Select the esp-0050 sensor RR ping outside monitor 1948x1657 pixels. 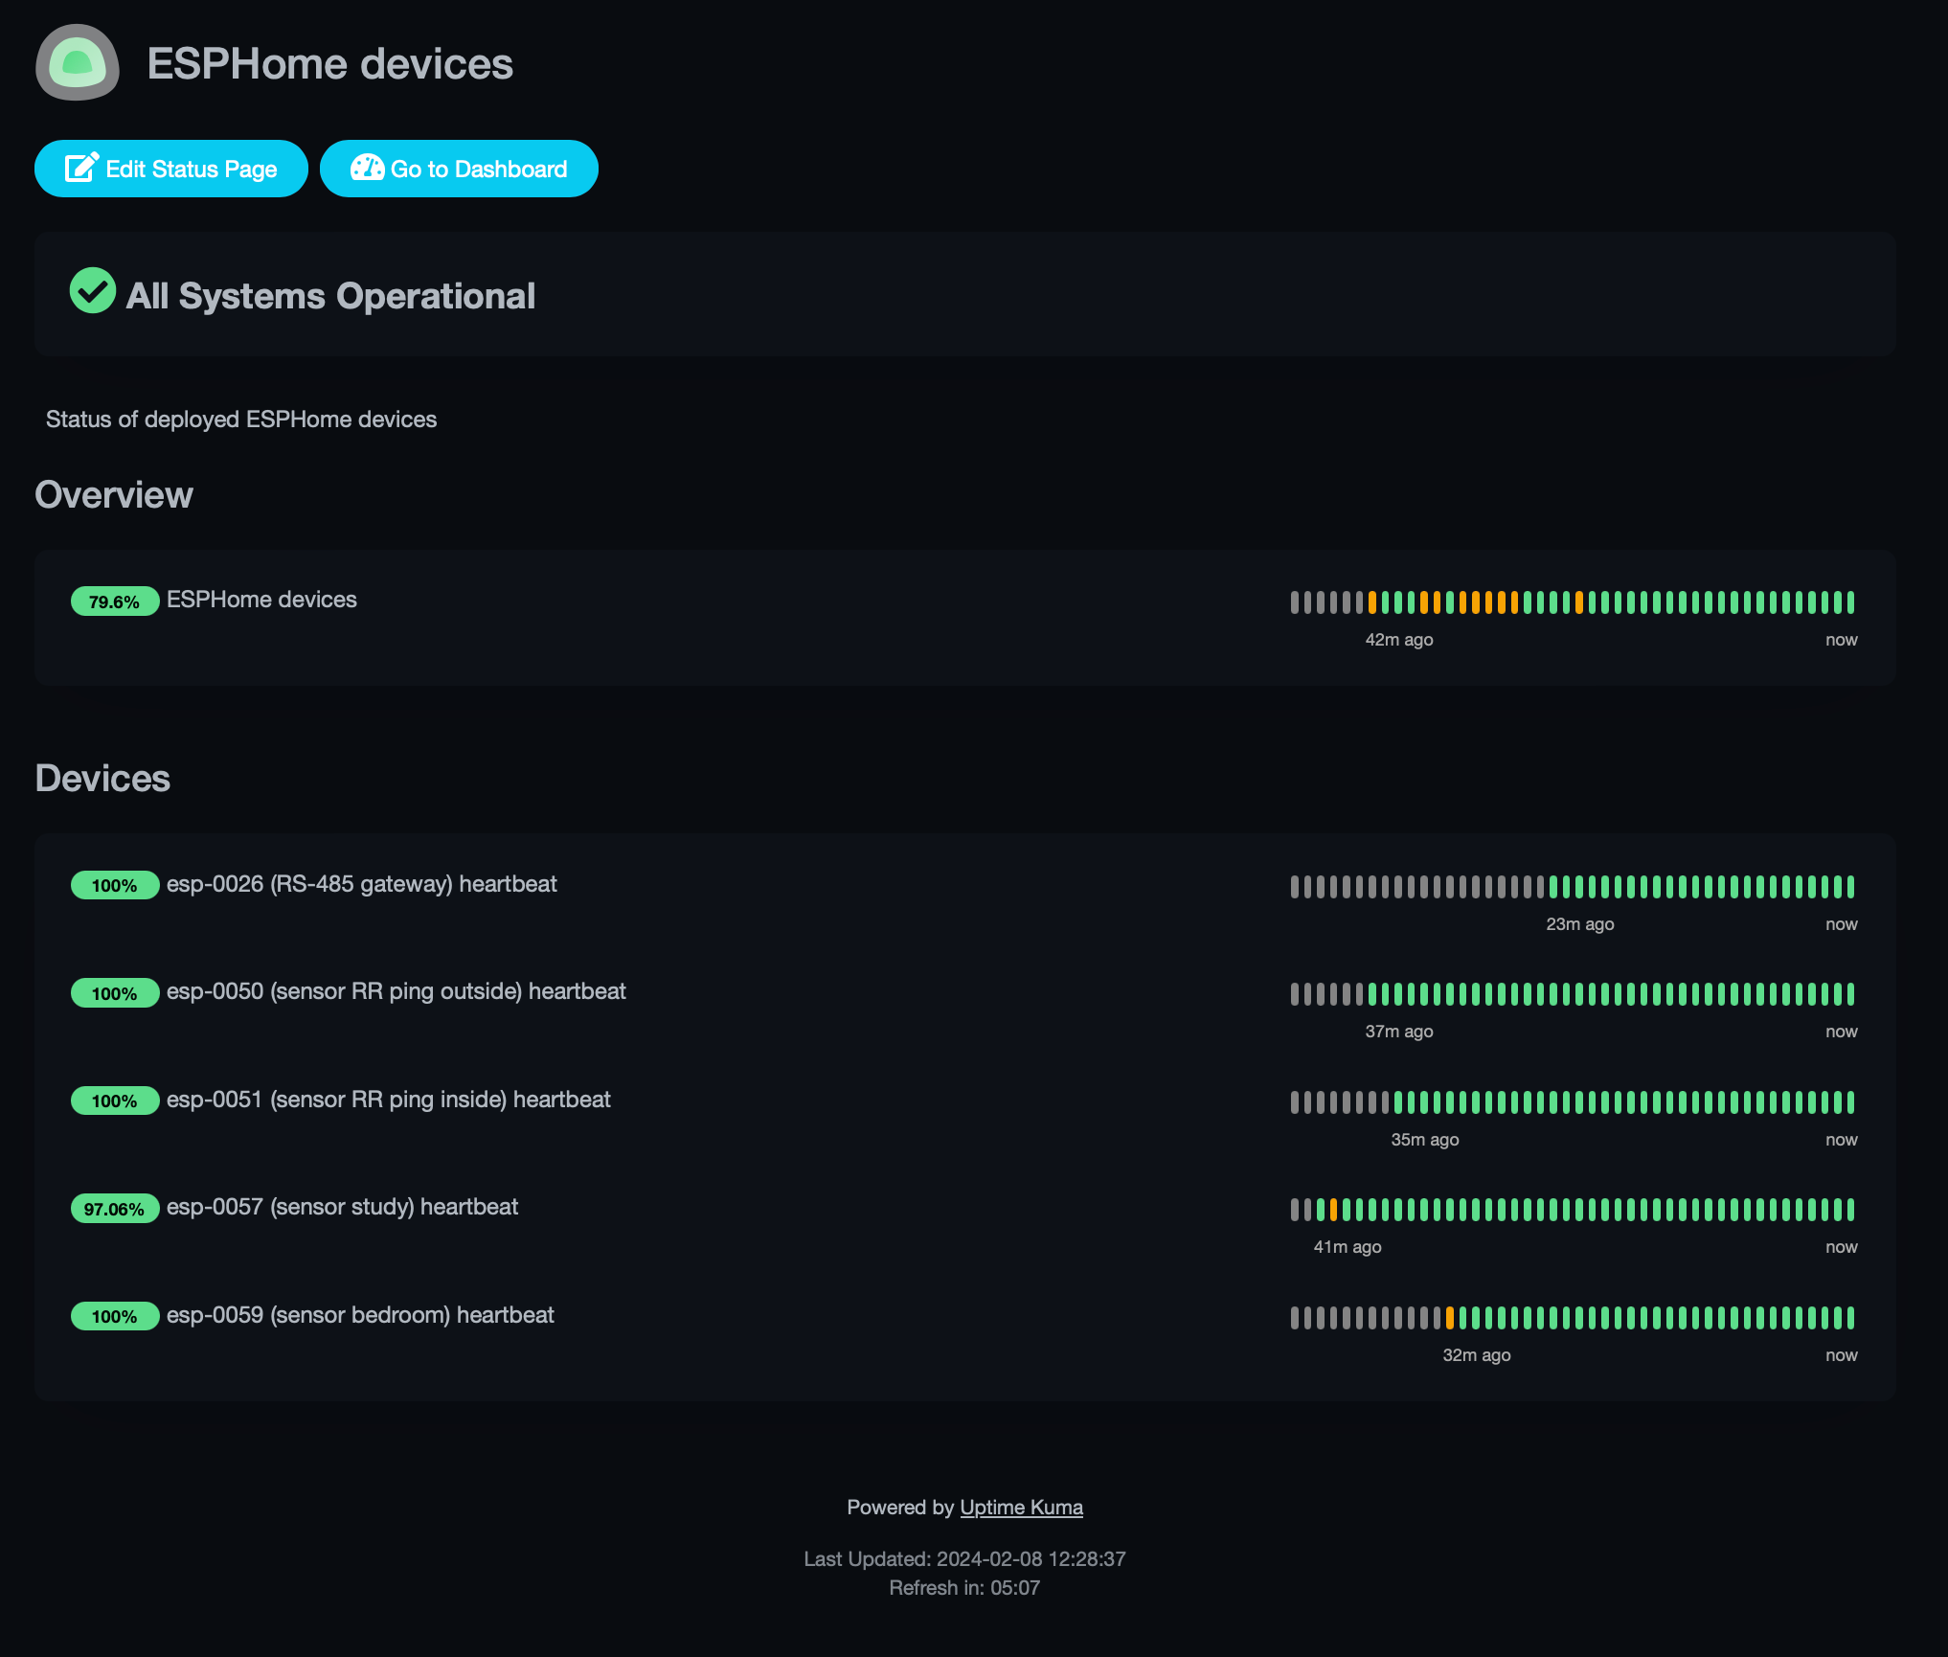396,992
